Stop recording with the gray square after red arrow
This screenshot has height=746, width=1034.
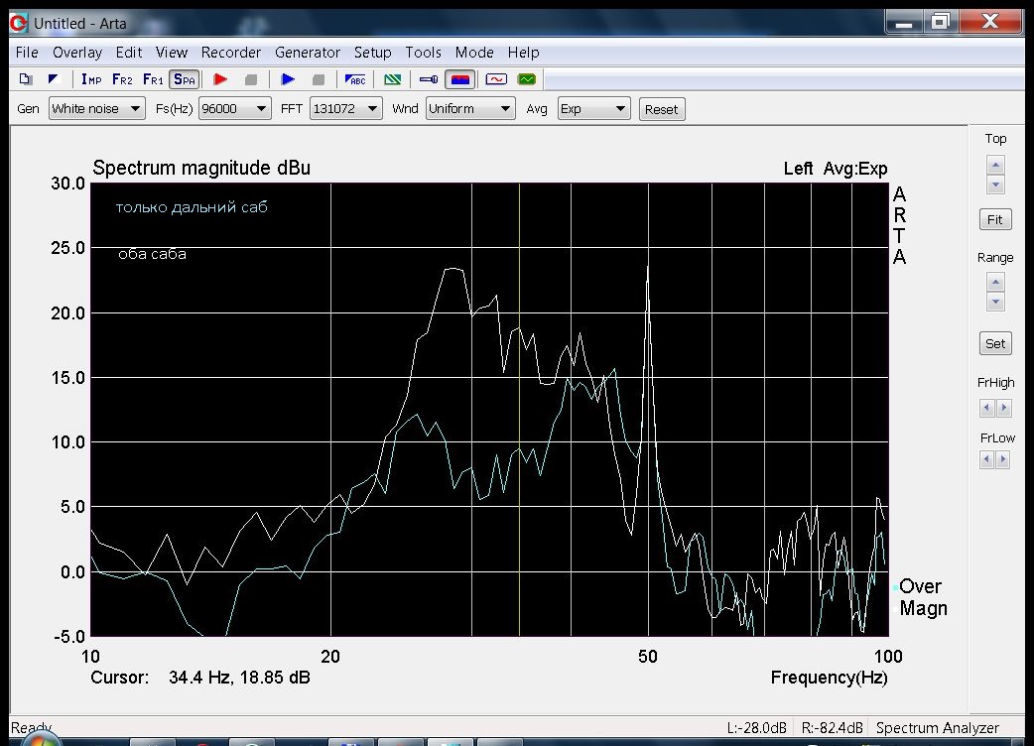pyautogui.click(x=251, y=79)
